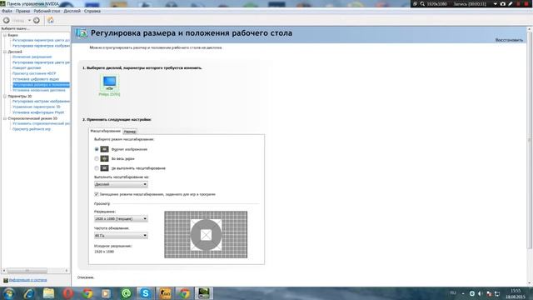Click the recorder pencil draw icon
The image size is (533, 300).
[511, 3]
